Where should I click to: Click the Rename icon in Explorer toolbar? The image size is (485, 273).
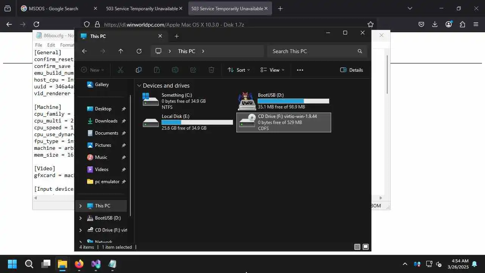[175, 70]
